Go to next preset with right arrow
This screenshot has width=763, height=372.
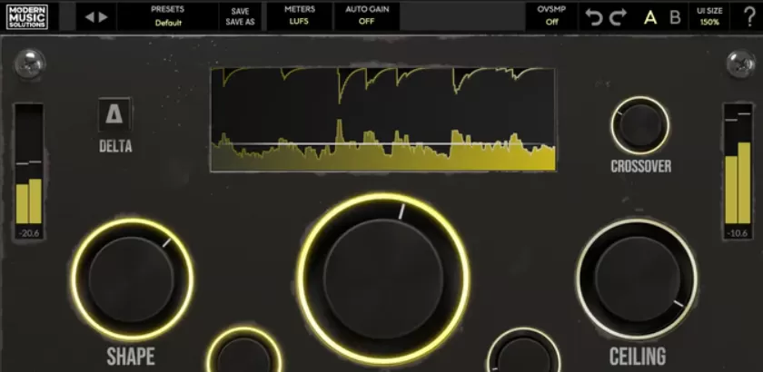coord(104,17)
